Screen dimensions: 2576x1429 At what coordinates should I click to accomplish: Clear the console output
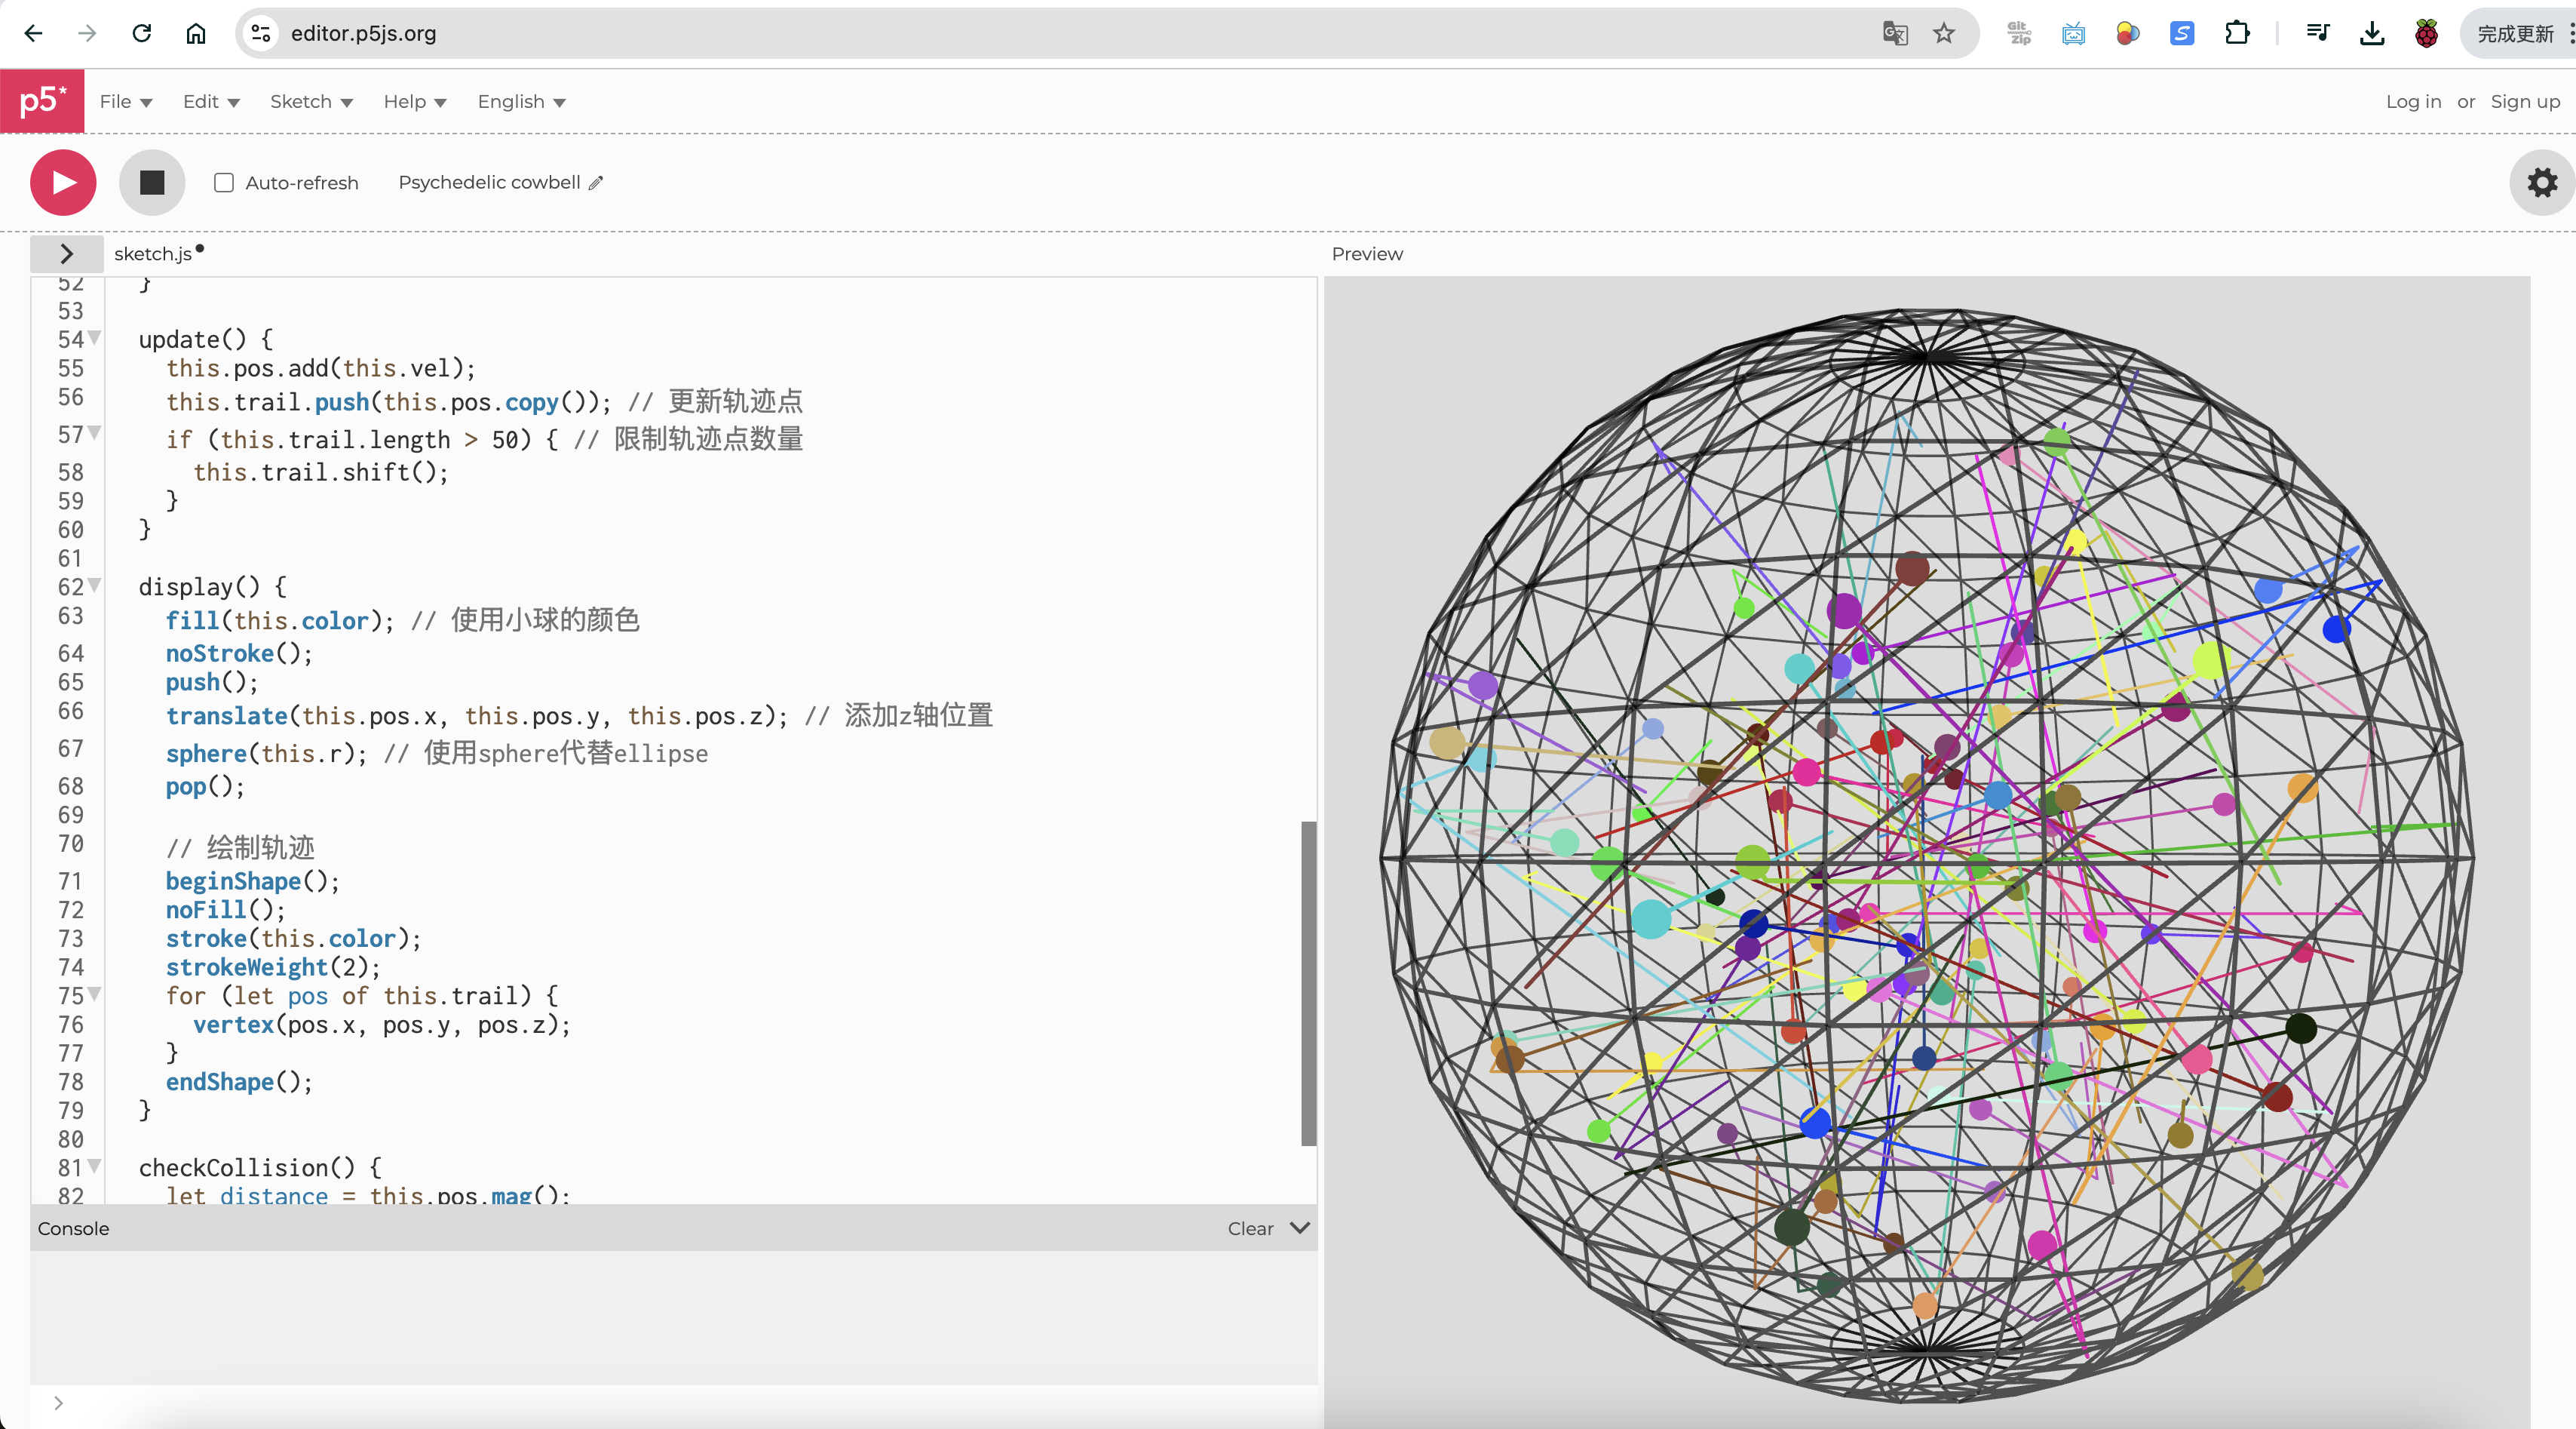click(1249, 1228)
